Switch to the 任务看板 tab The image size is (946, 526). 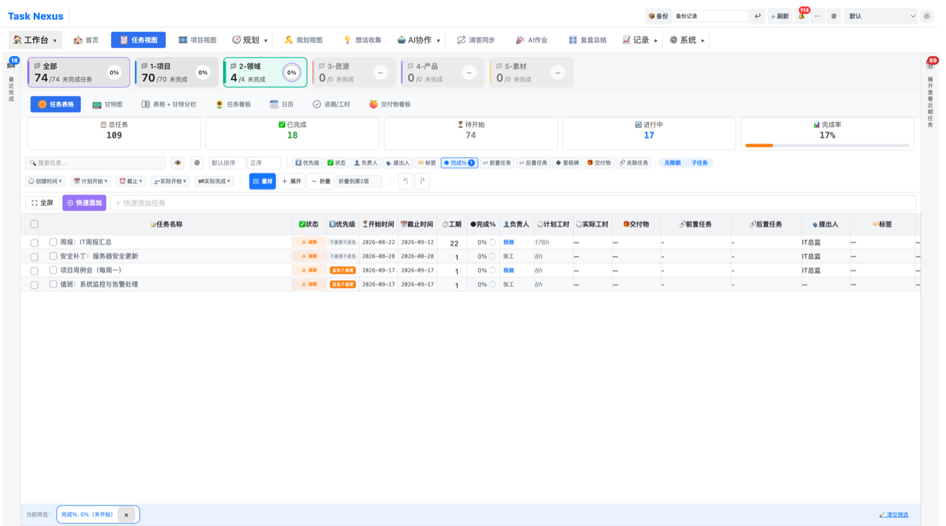click(233, 105)
